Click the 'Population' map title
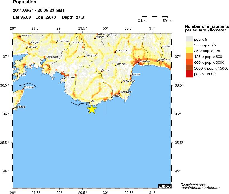 [25, 2]
